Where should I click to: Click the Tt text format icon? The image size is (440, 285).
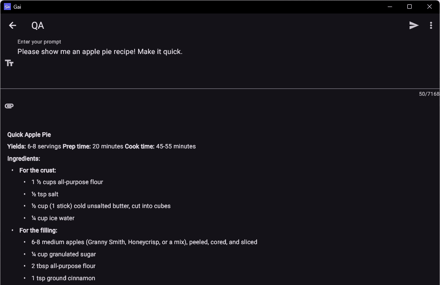click(x=9, y=63)
